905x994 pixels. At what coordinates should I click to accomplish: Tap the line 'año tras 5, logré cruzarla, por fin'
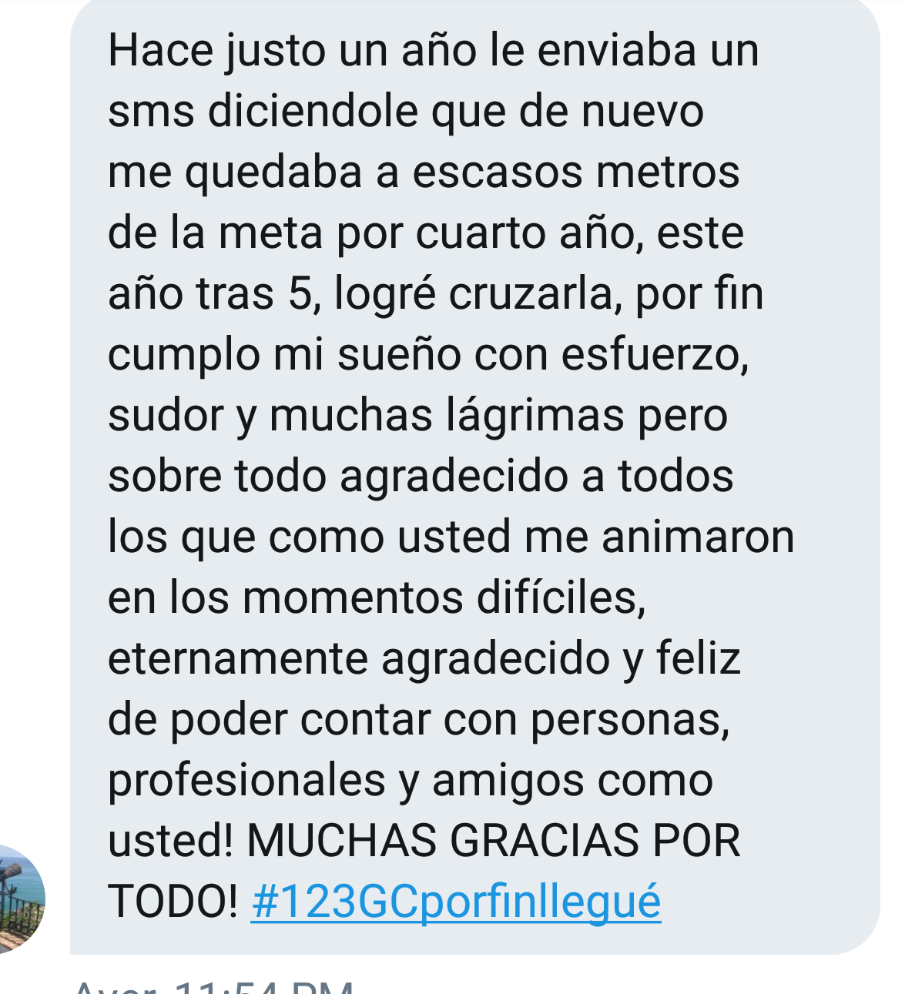pyautogui.click(x=436, y=295)
